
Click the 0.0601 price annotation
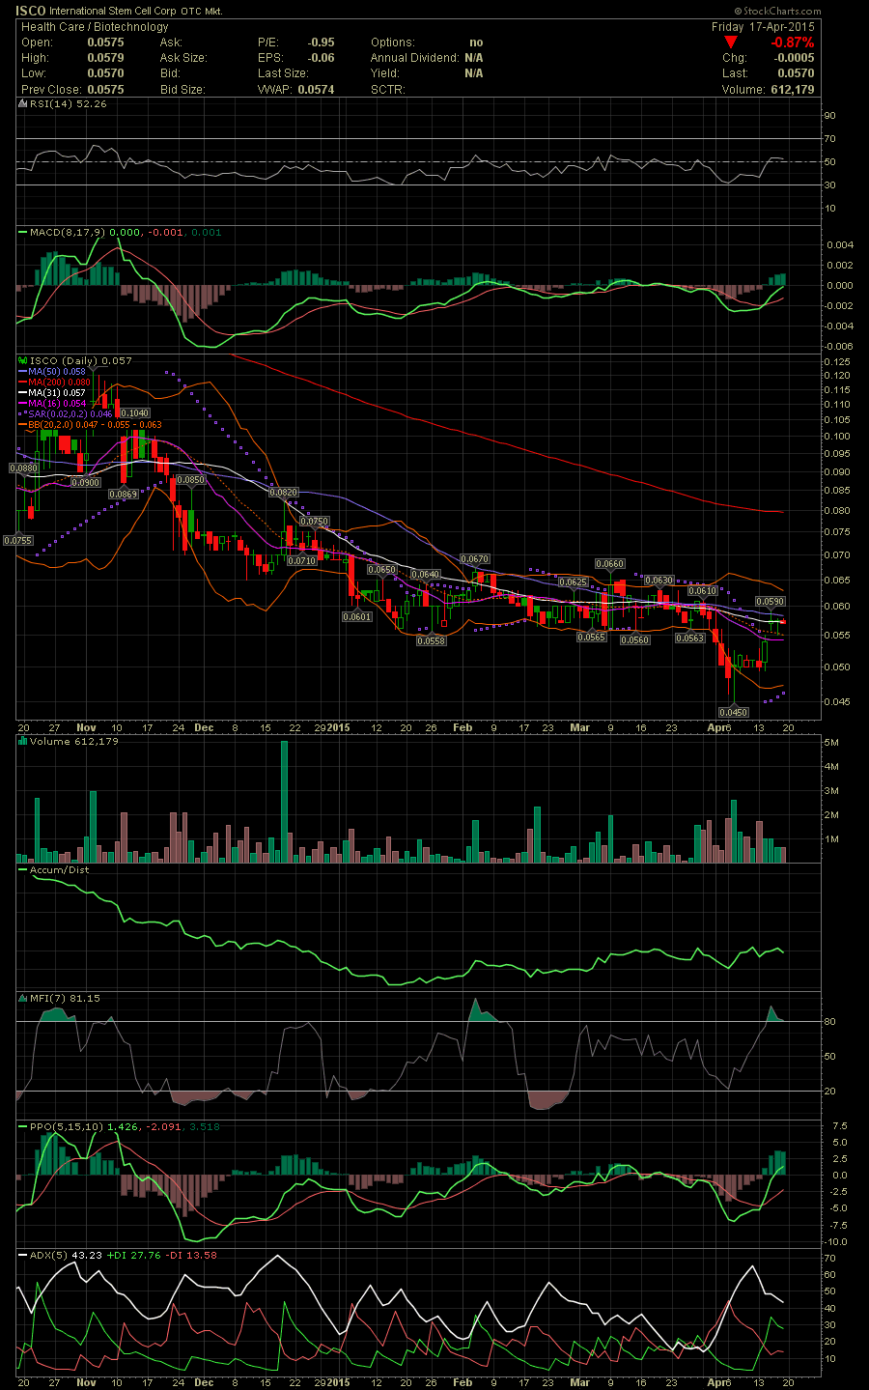(357, 616)
